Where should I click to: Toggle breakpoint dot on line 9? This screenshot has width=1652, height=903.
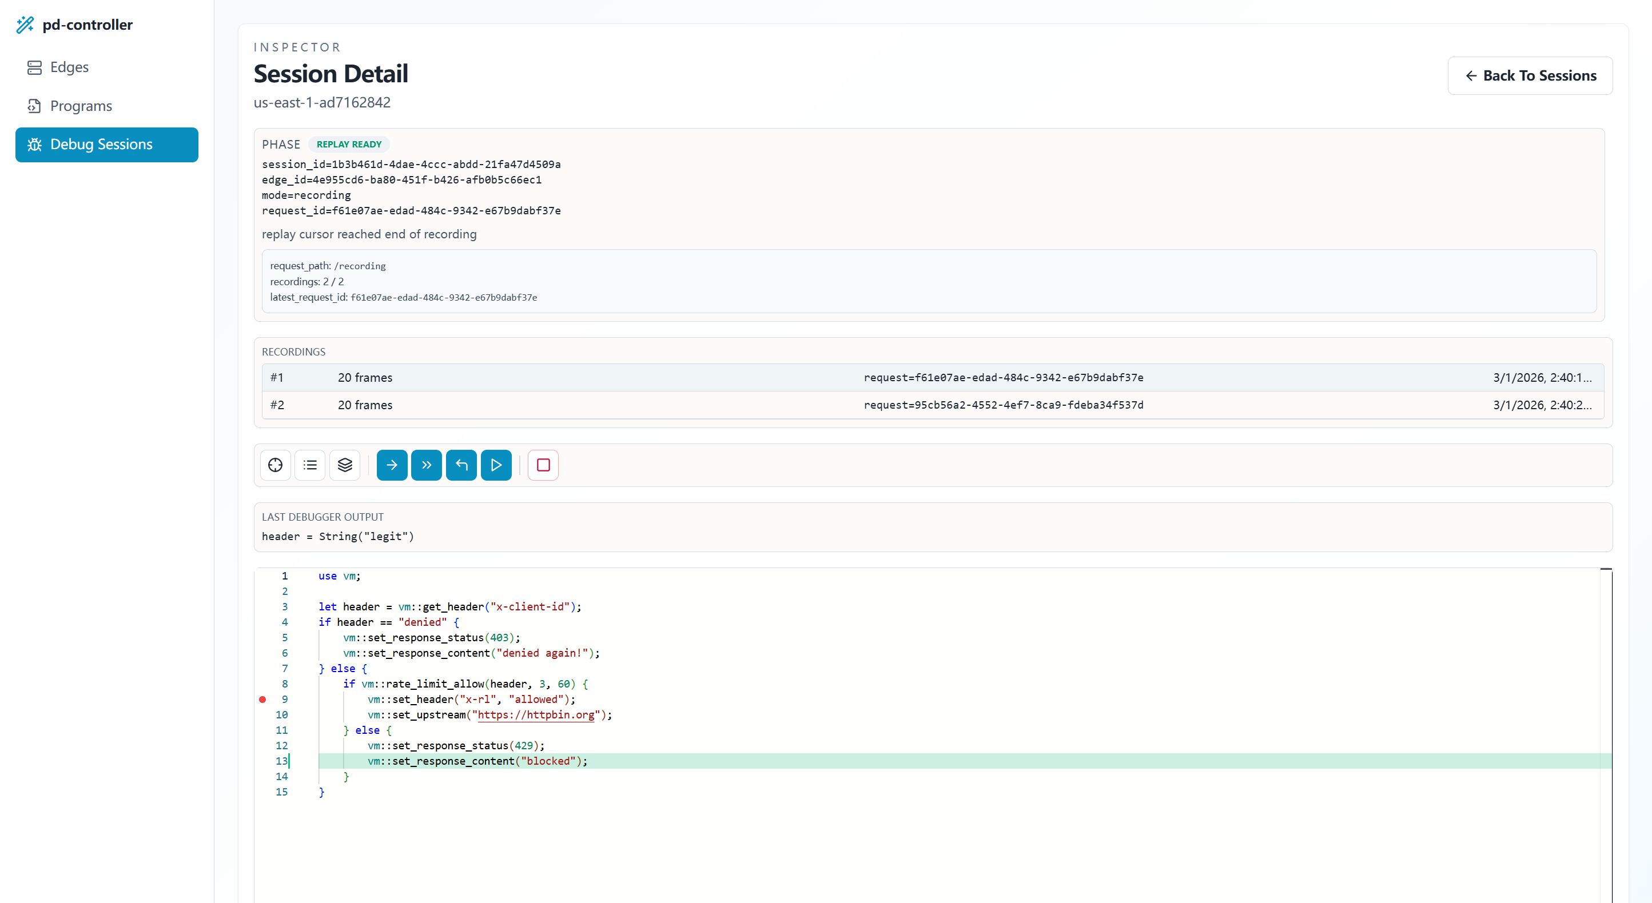(262, 699)
